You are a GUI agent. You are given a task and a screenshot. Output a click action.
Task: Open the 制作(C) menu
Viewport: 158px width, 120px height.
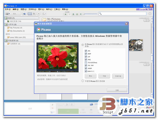point(49,9)
